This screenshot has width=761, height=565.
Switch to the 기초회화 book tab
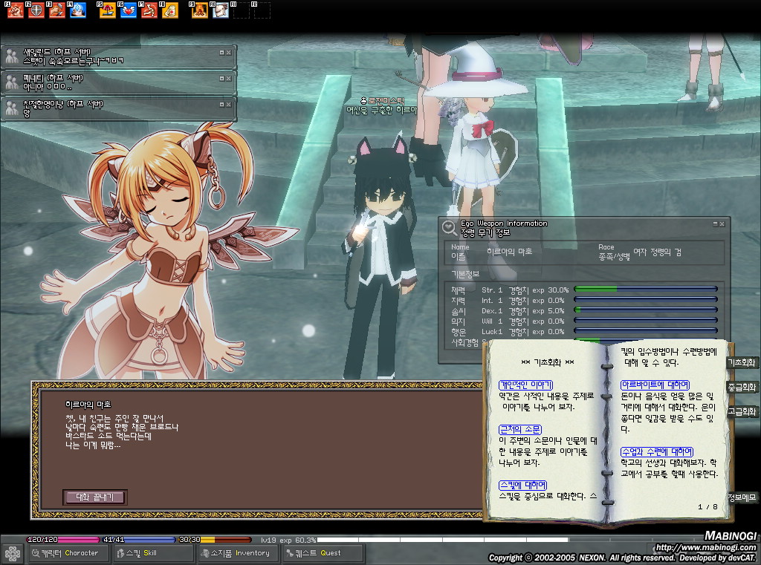(742, 362)
